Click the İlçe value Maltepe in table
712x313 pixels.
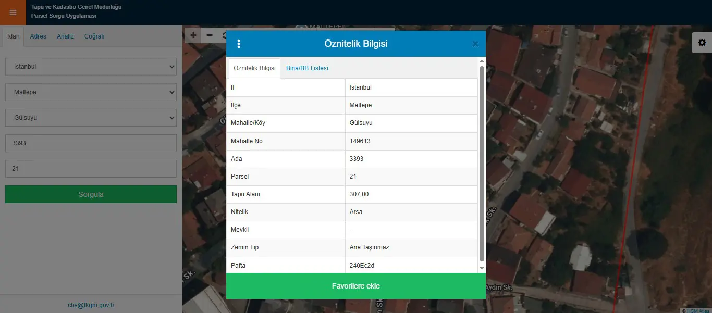point(361,105)
